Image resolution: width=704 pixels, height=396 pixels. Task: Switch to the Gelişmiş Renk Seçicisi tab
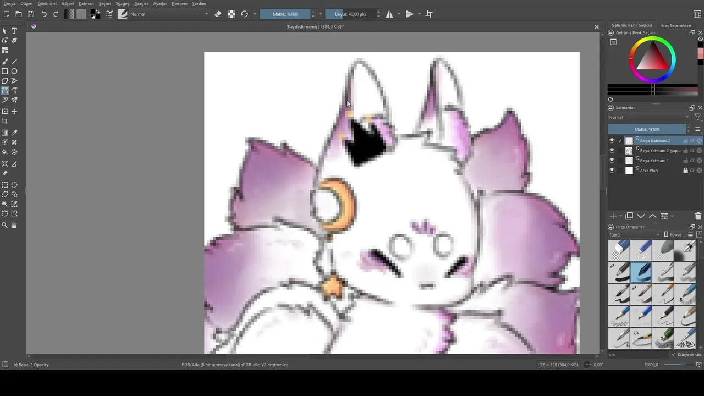[x=632, y=25]
